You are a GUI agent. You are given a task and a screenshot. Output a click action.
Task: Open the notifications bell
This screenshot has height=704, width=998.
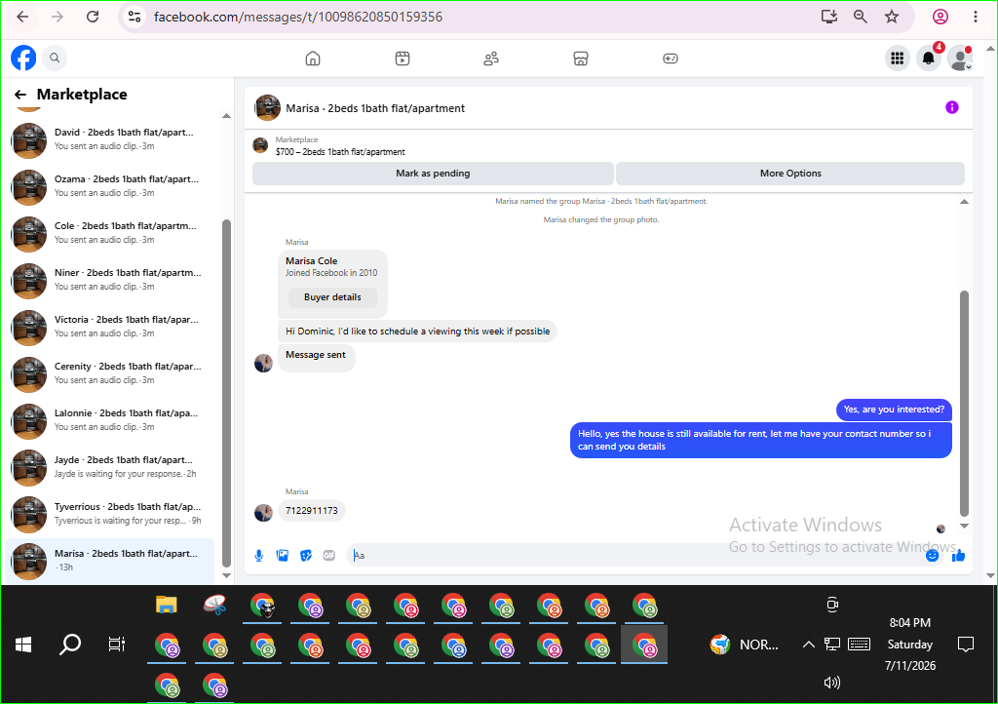pyautogui.click(x=929, y=59)
